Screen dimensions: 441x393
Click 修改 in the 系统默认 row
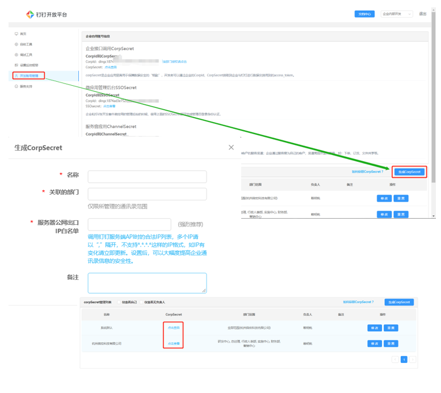375,328
